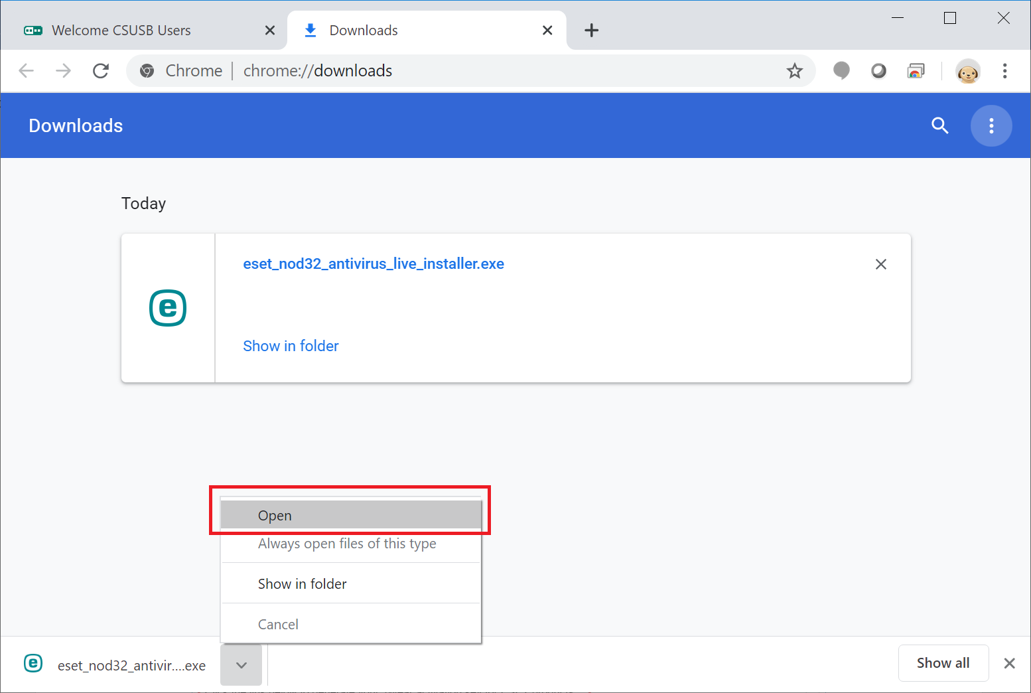Maximize the Chrome window
Image resolution: width=1031 pixels, height=693 pixels.
pos(950,18)
